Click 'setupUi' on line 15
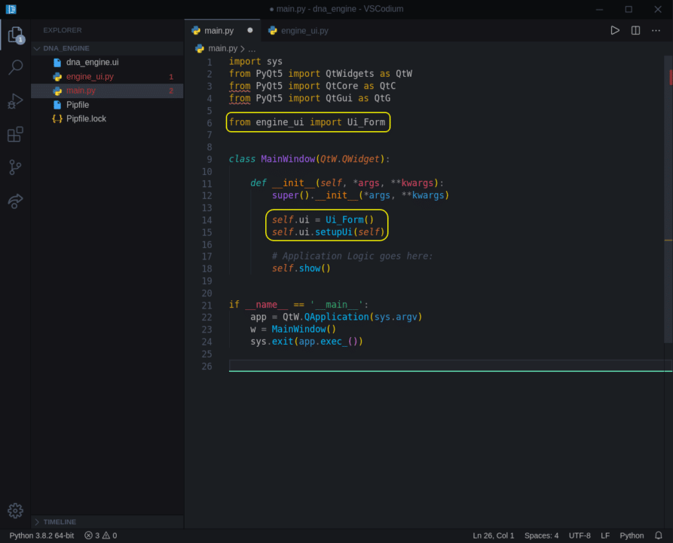This screenshot has height=543, width=673. click(334, 232)
